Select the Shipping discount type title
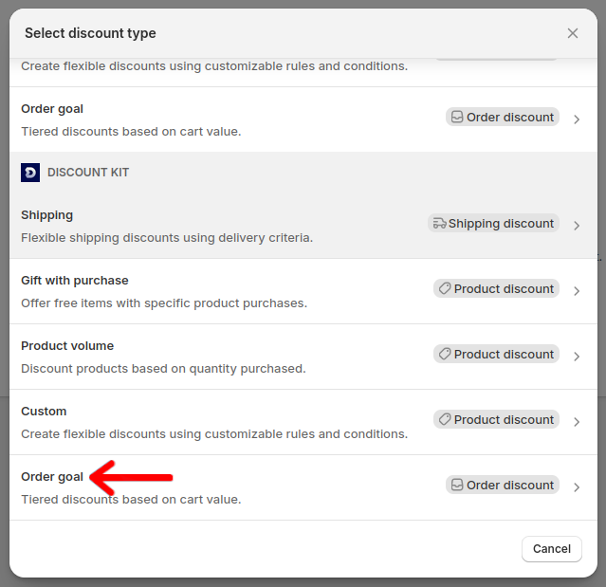The image size is (606, 587). (x=46, y=215)
